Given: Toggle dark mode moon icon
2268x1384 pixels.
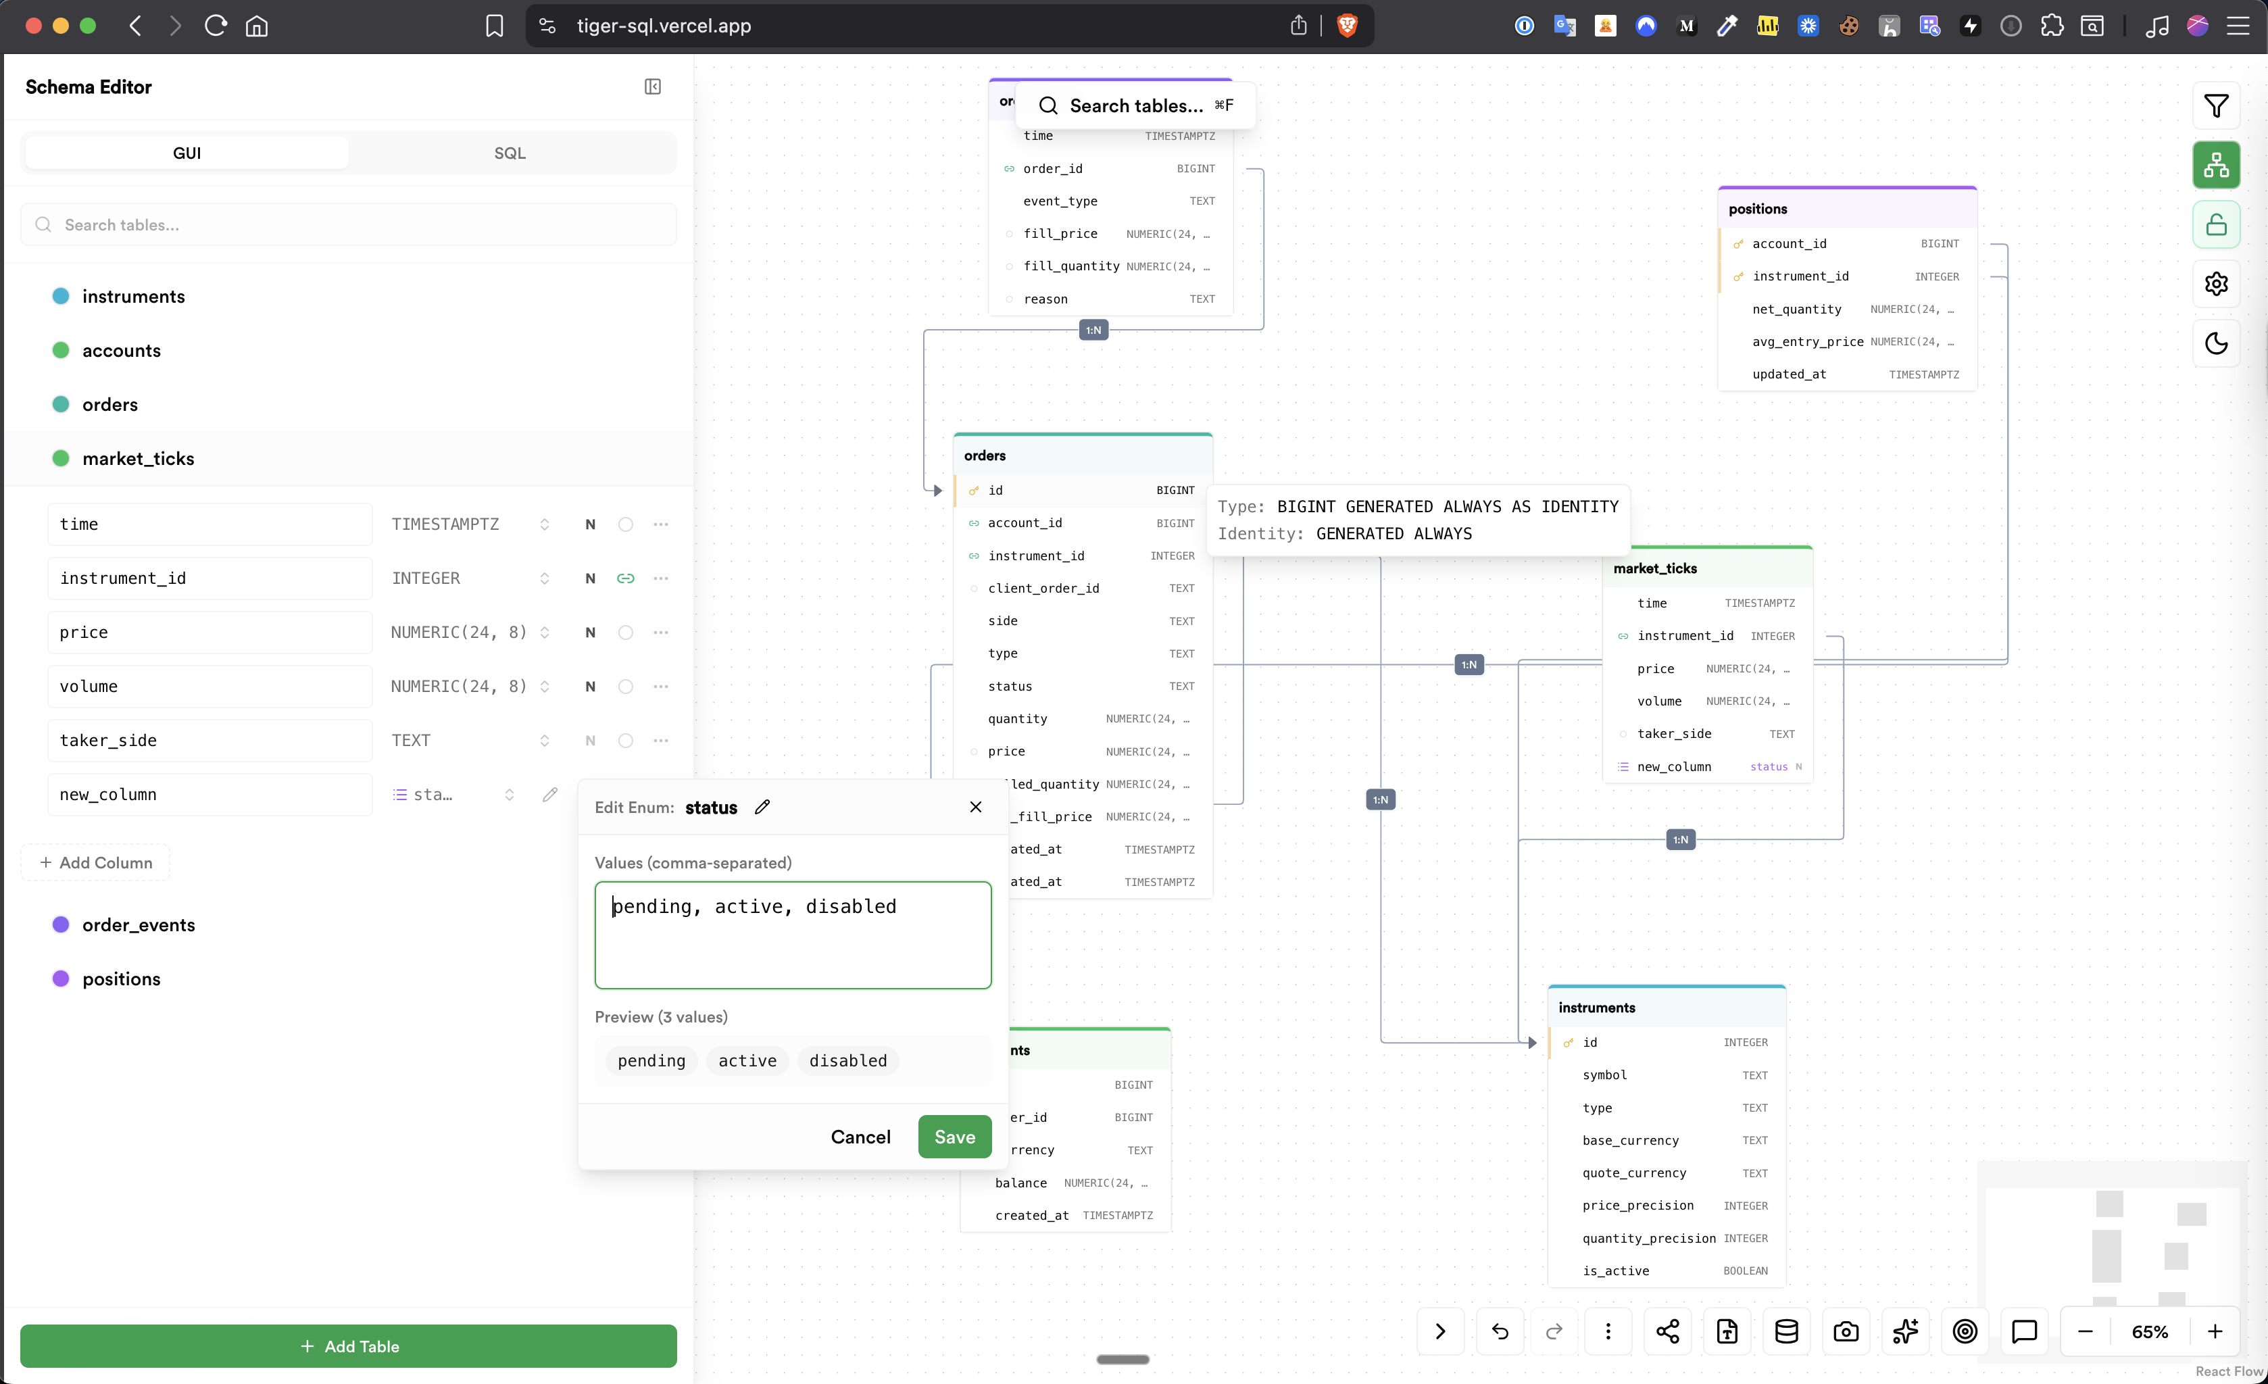Looking at the screenshot, I should click(x=2215, y=343).
